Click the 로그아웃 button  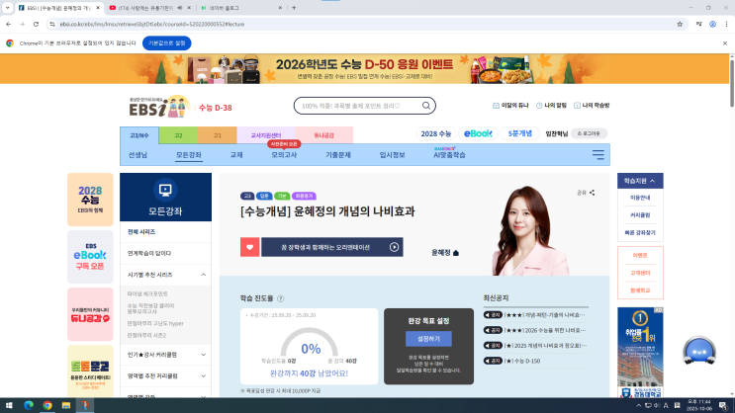[x=589, y=133]
